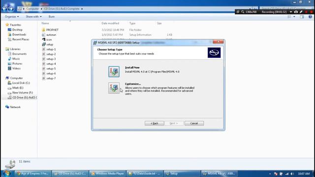Open the view options dropdown arrow
Screen dimensions: 315x177
tap(294, 17)
